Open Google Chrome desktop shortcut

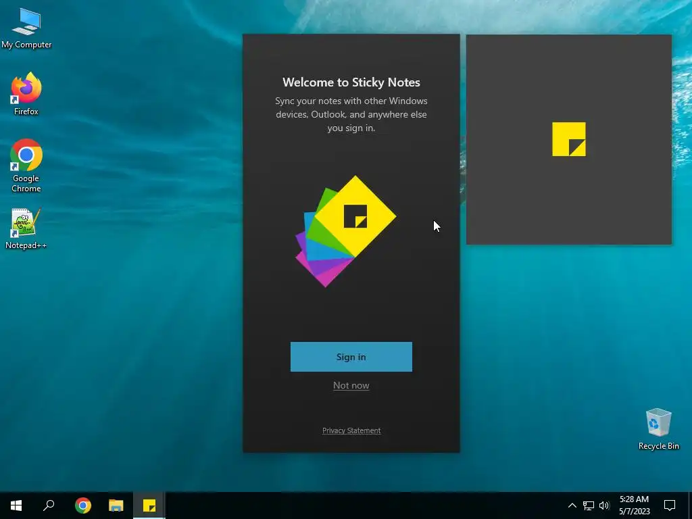point(26,166)
